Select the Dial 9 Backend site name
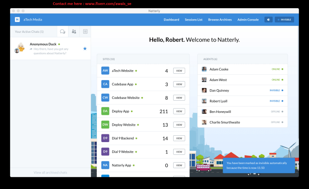The width and height of the screenshot is (309, 189). pyautogui.click(x=123, y=138)
